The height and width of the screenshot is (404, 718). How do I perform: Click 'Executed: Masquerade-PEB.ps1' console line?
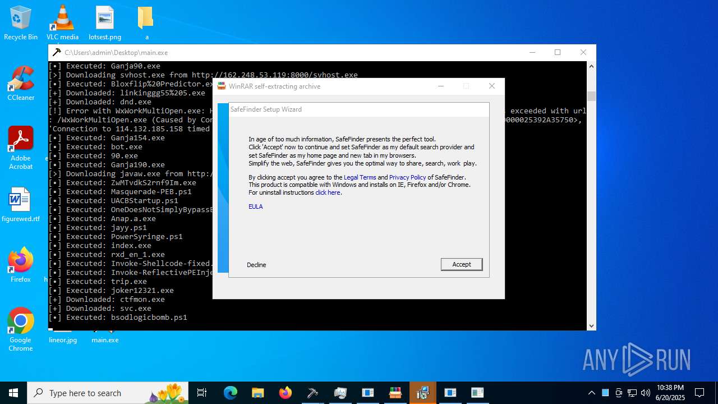click(120, 192)
